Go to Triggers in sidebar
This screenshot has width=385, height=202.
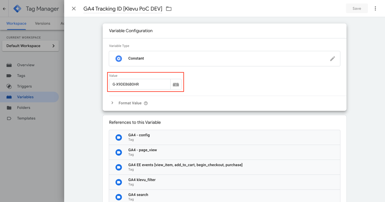point(29,86)
